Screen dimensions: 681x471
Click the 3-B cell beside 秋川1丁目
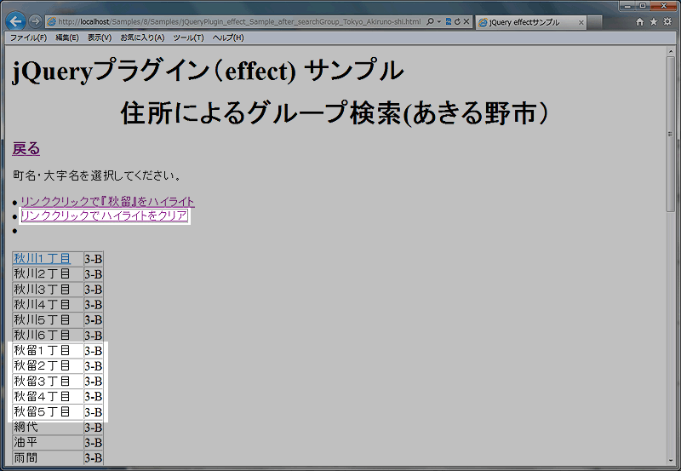(94, 259)
